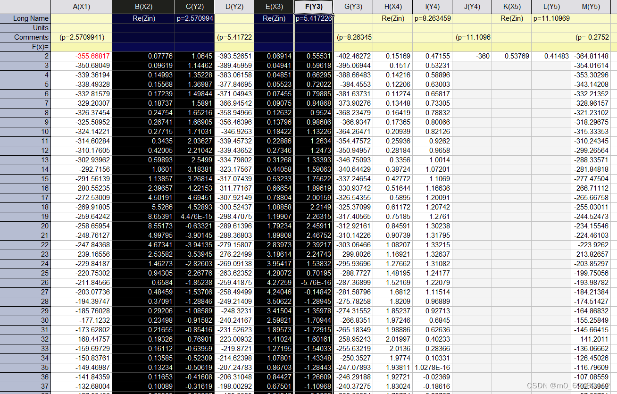Viewport: 617px width, 394px height.
Task: Click the cell containing -177.1232
Action: [81, 320]
